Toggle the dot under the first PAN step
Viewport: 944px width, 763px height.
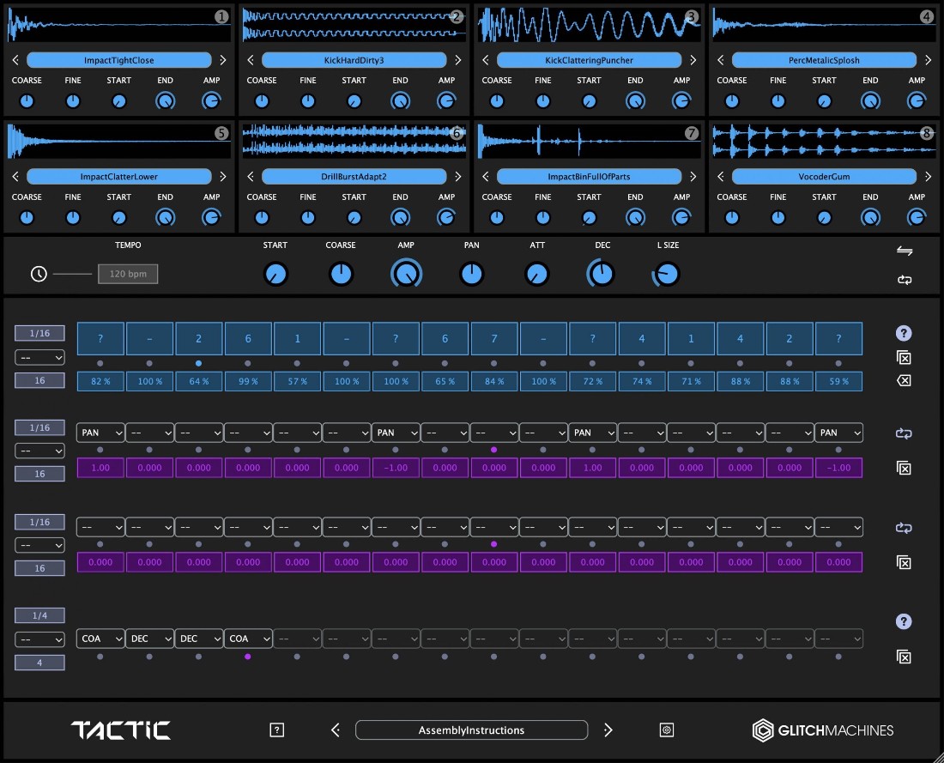tap(100, 450)
